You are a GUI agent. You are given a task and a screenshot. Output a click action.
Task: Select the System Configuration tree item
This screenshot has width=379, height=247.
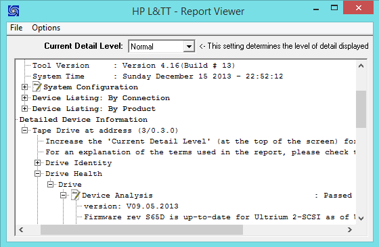91,87
